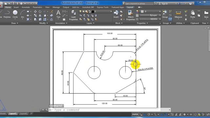
Task: Click the Undo arrow in quick access toolbar
Action: (25, 4)
